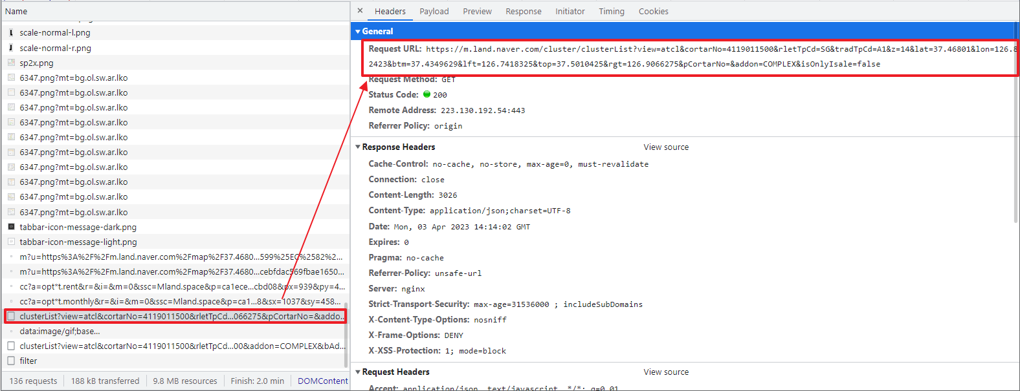This screenshot has height=391, width=1020.
Task: Click the filter request document icon
Action: [x=11, y=361]
